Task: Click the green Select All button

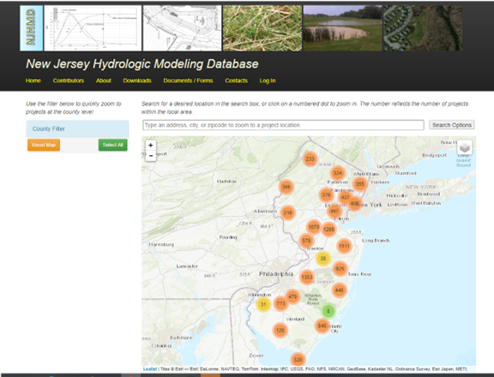Action: 113,145
